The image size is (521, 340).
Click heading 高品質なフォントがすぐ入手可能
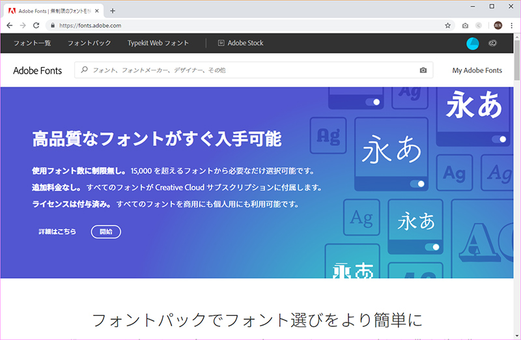(x=157, y=139)
